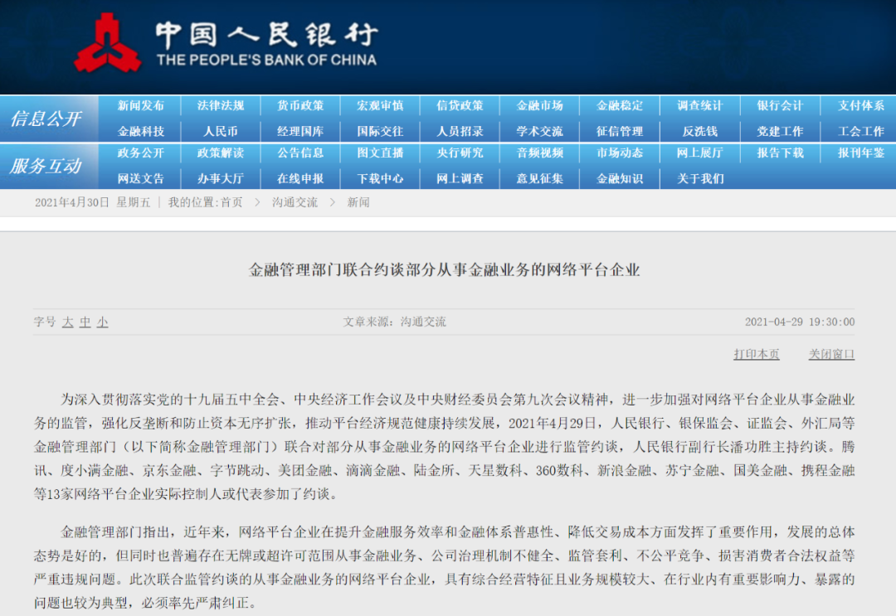Click the text 文章来源：沟通交流
The height and width of the screenshot is (616, 896).
(394, 322)
